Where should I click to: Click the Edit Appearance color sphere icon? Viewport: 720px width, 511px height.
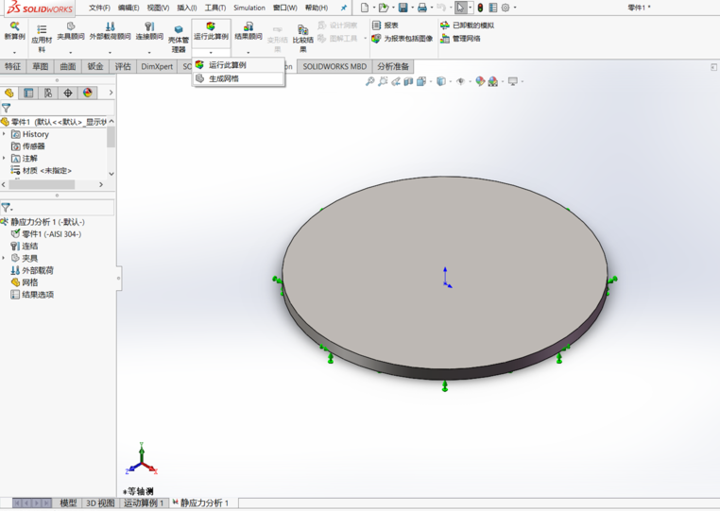pyautogui.click(x=480, y=81)
